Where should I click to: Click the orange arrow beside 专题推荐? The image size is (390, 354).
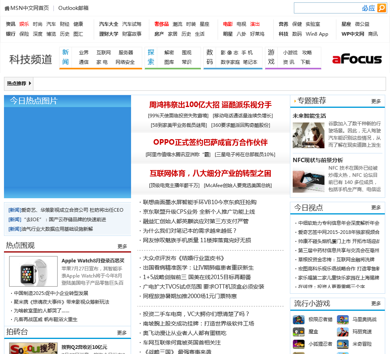click(x=295, y=101)
